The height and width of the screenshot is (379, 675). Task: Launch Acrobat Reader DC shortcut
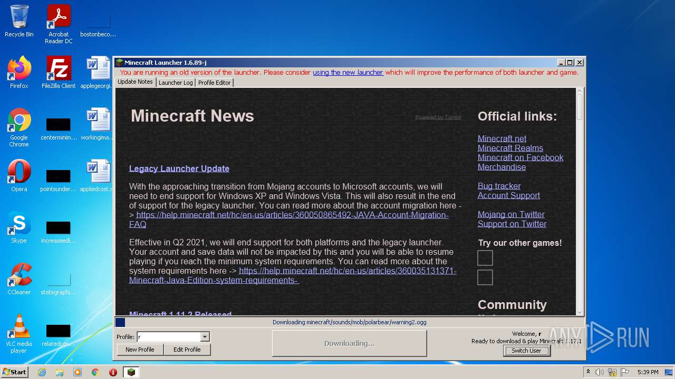click(59, 24)
